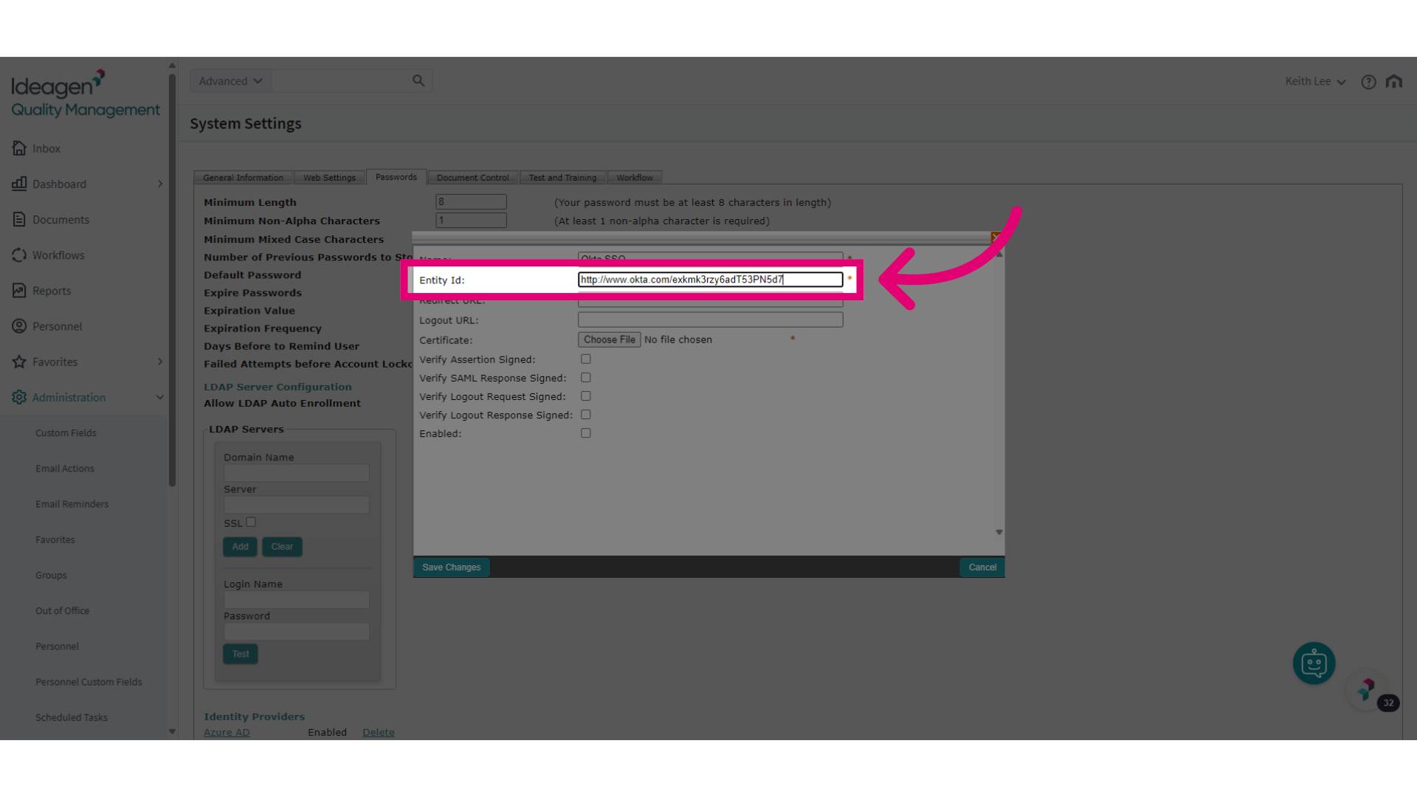
Task: Switch to Document Control tab
Action: click(x=472, y=178)
